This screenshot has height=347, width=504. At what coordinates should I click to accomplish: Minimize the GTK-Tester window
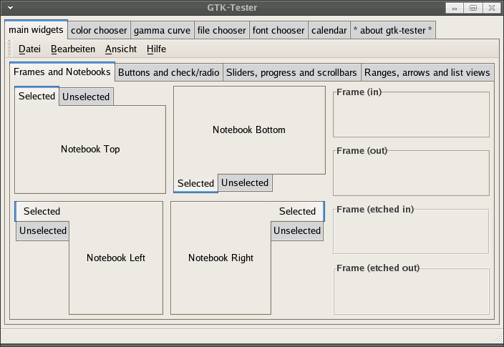pyautogui.click(x=455, y=8)
